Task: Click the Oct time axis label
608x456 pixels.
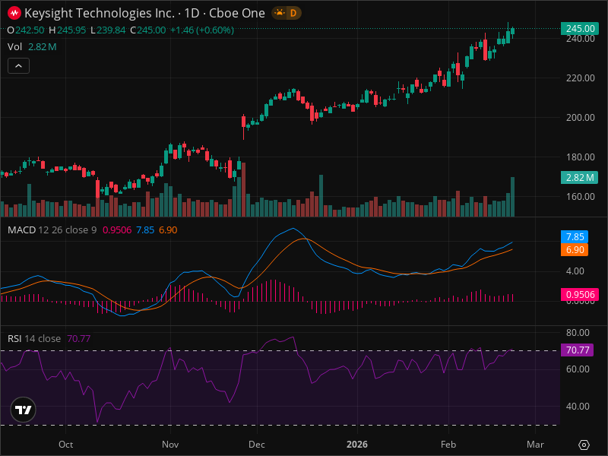Action: pos(66,445)
